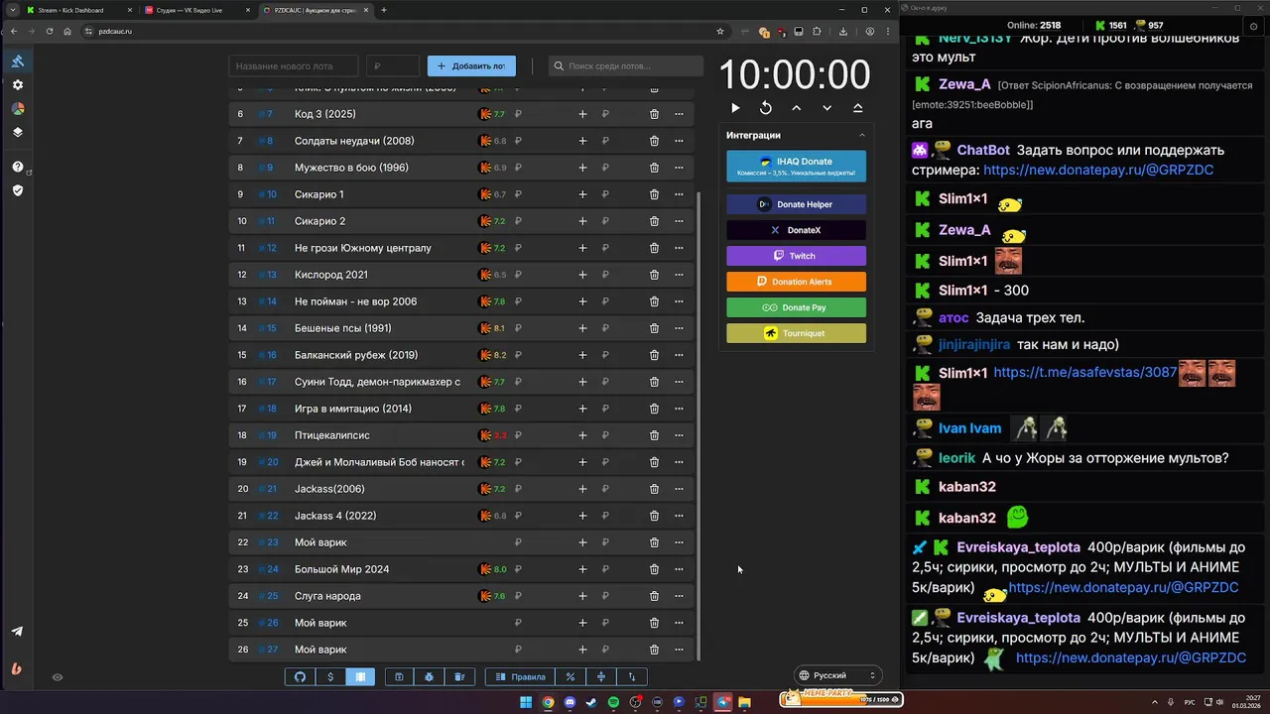The width and height of the screenshot is (1270, 714).
Task: Connect Donation Alerts integration
Action: (796, 282)
